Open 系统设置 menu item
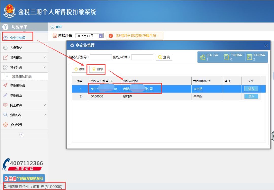Viewport: 274px width, 190px height. [24, 125]
